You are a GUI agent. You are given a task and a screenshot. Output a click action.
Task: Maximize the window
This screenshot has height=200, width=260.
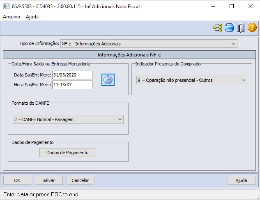click(x=232, y=6)
